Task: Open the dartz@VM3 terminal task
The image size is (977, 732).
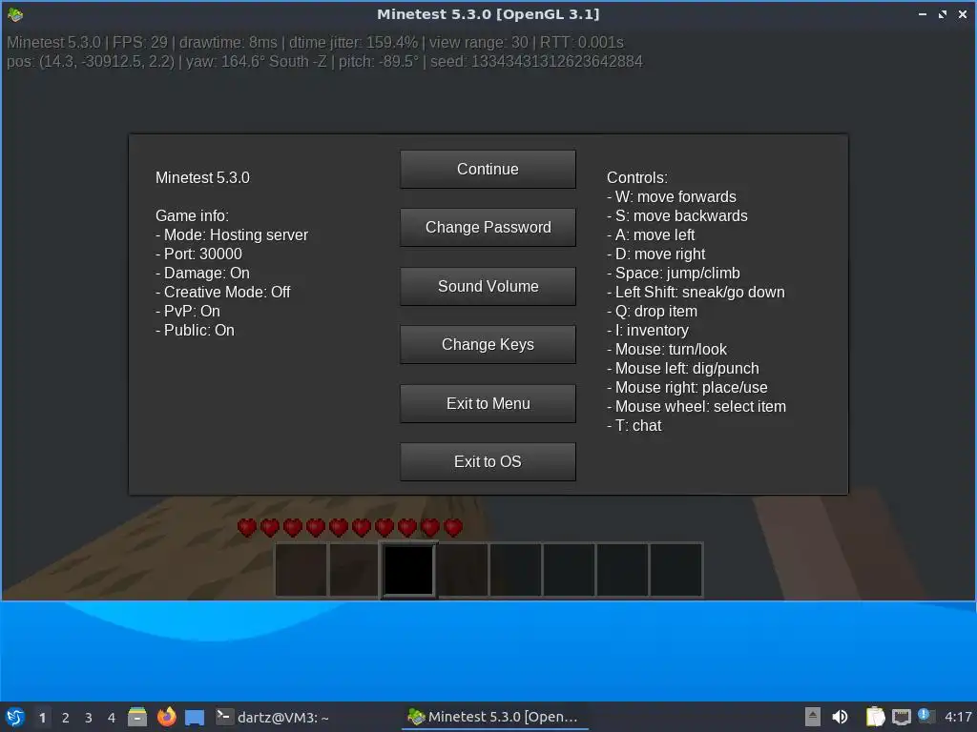Action: (x=272, y=717)
